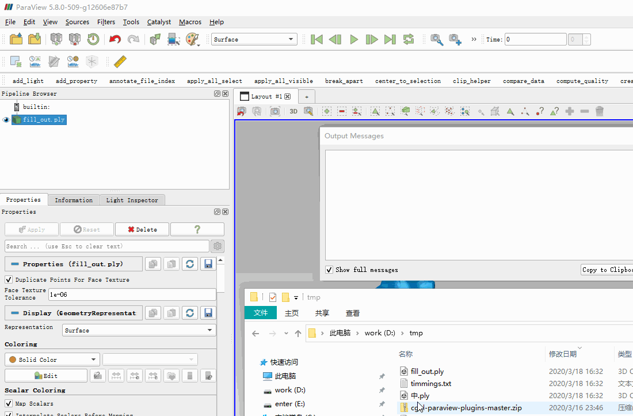Run the break_apart macro
Viewport: 633px width, 416px height.
pyautogui.click(x=344, y=81)
